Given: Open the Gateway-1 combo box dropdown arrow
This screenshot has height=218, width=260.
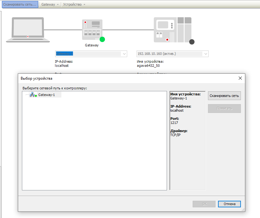Looking at the screenshot, I should [124, 54].
